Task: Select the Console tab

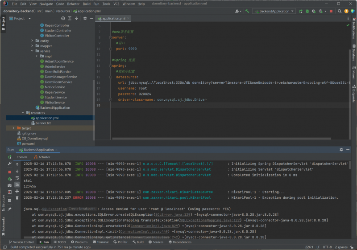Action: (x=22, y=157)
